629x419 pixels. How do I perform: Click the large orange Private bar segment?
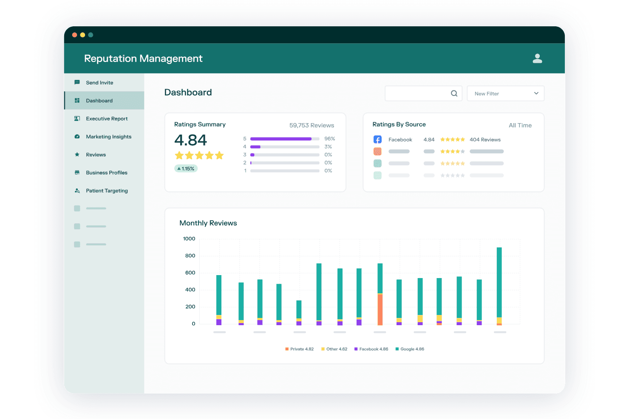click(380, 309)
